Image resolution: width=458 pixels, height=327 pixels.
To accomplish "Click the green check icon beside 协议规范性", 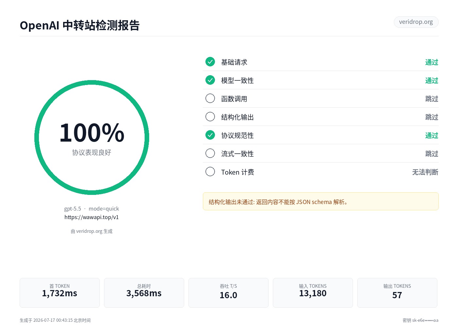I will [210, 135].
